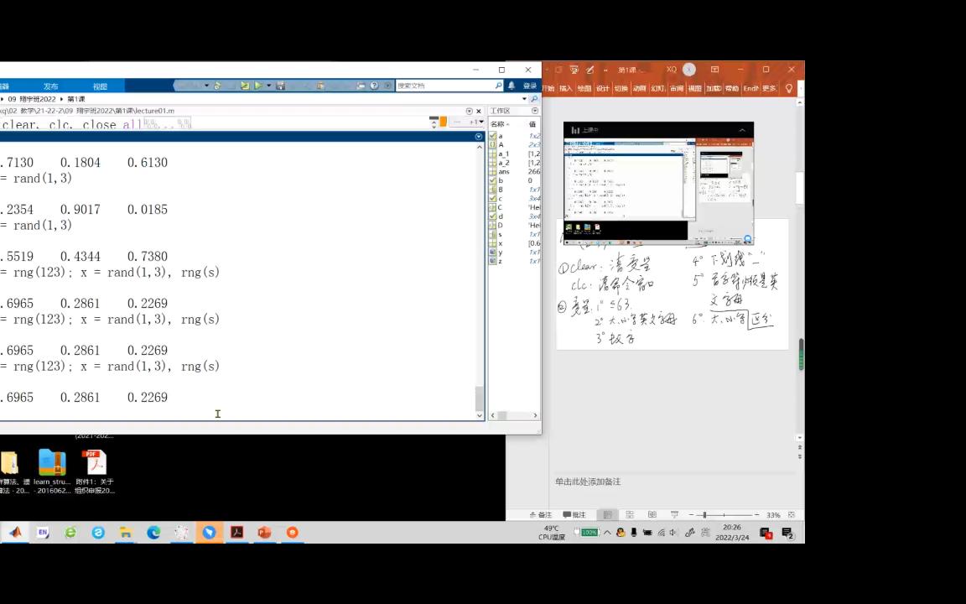Image resolution: width=966 pixels, height=604 pixels.
Task: Toggle the 备注 notes pane button
Action: pyautogui.click(x=545, y=514)
